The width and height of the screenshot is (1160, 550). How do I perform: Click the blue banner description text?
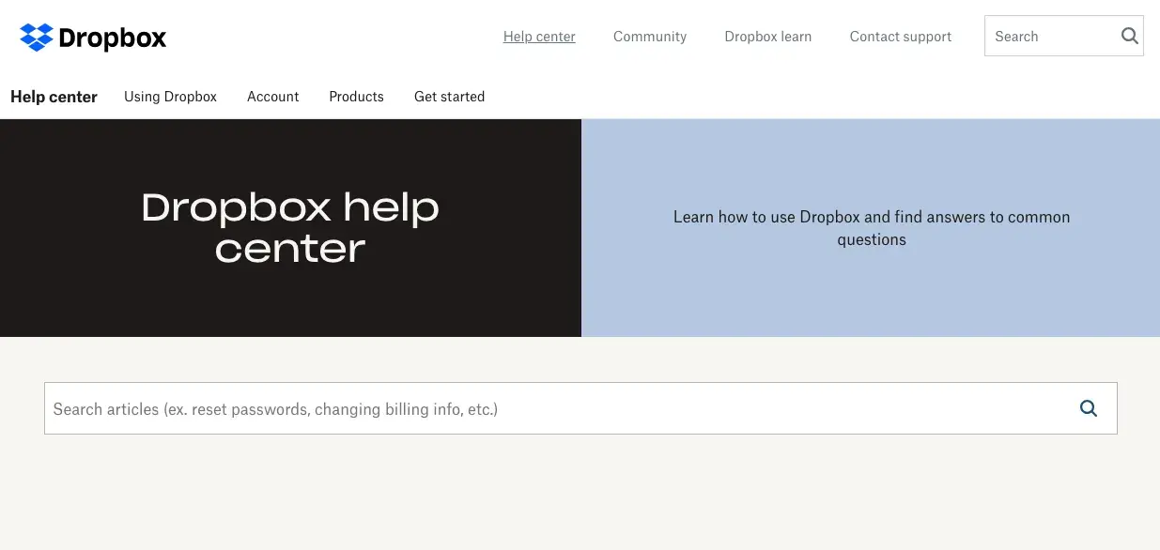pos(871,228)
